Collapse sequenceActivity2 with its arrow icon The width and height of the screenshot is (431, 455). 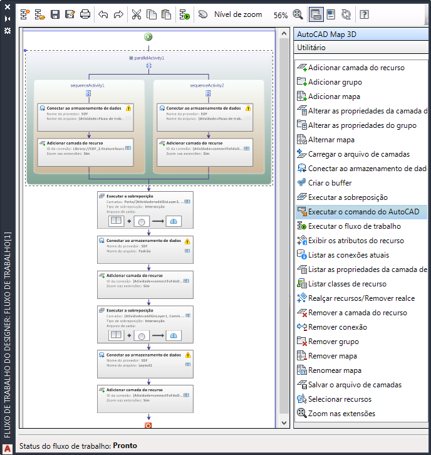(208, 93)
